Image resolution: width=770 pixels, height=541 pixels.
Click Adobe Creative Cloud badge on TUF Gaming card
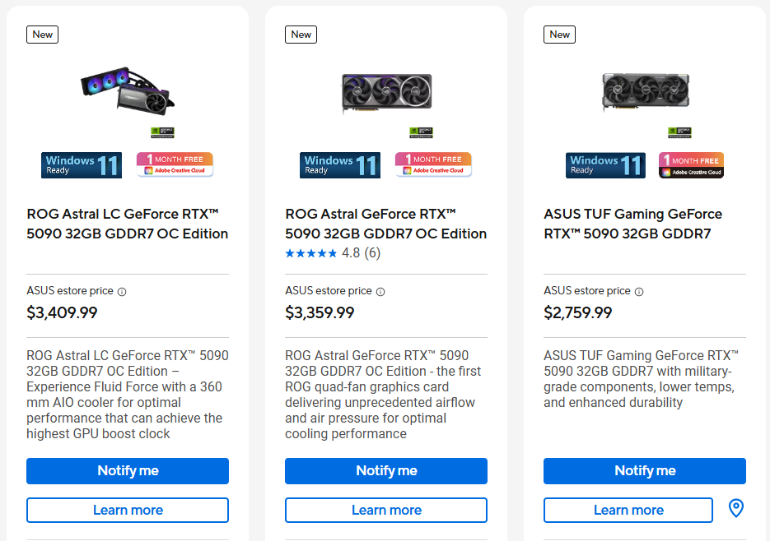coord(691,165)
